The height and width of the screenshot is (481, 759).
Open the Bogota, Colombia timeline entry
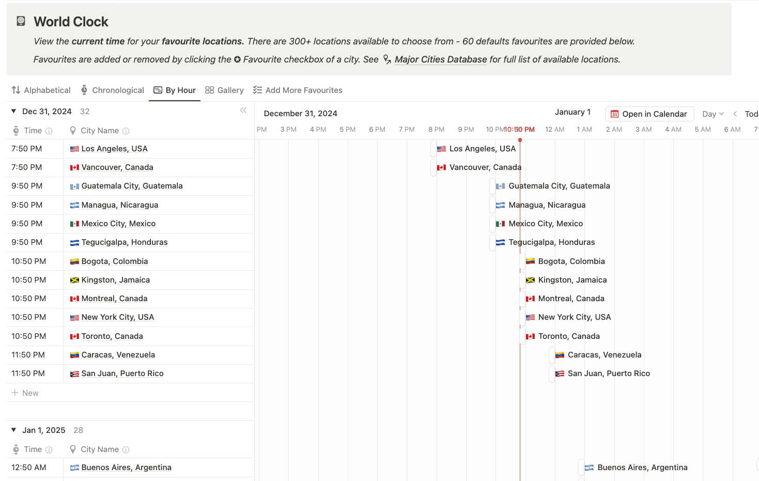point(565,261)
